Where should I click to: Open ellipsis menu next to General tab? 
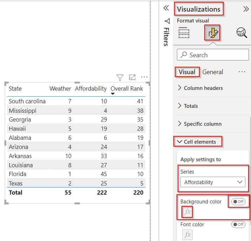[x=242, y=72]
